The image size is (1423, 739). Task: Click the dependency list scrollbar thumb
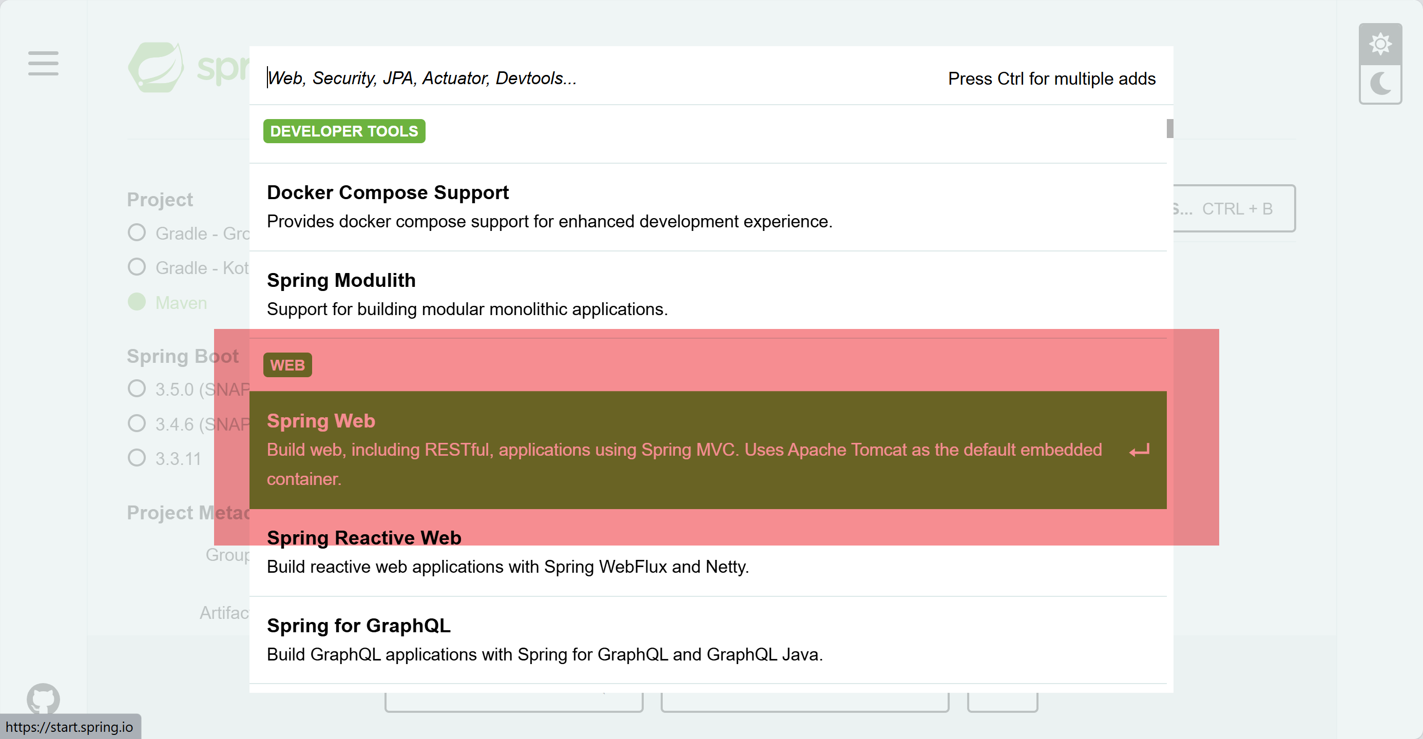coord(1169,129)
